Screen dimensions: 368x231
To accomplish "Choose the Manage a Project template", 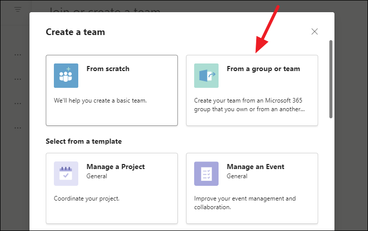I will tap(112, 188).
